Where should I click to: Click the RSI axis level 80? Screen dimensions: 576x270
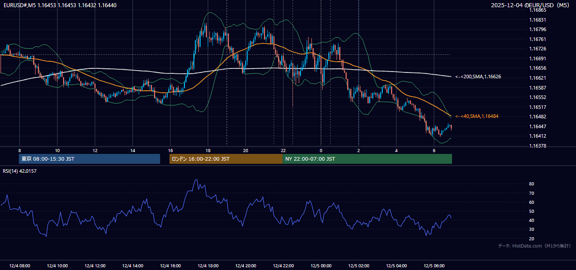tap(532, 184)
